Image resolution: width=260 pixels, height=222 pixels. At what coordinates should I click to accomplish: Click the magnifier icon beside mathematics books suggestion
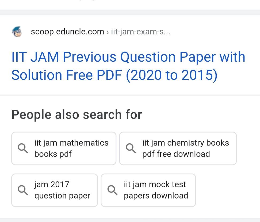tap(23, 148)
